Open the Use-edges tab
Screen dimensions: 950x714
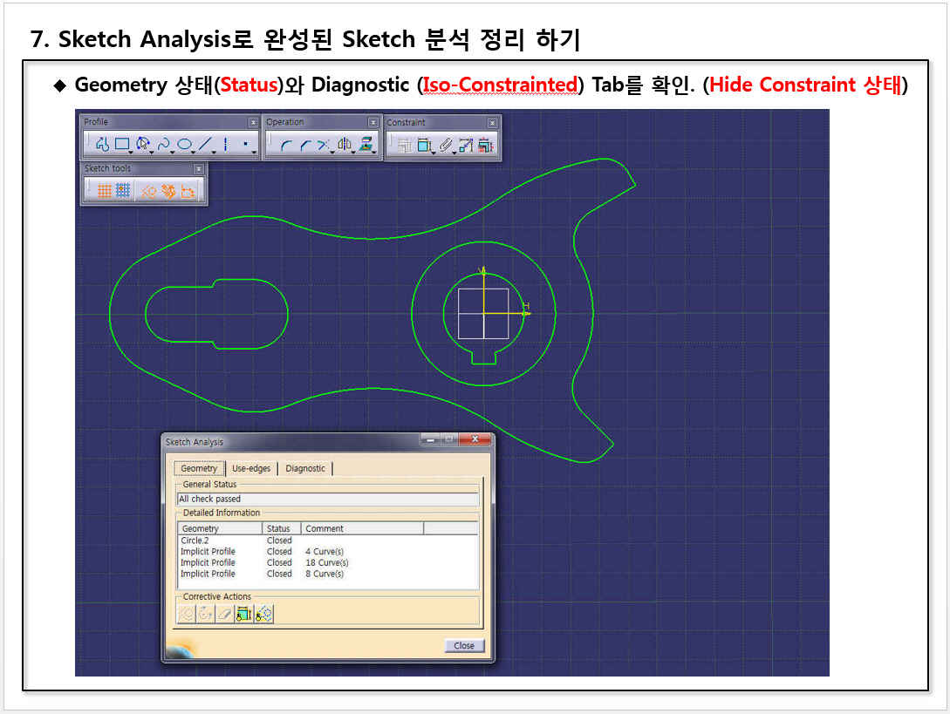click(251, 469)
